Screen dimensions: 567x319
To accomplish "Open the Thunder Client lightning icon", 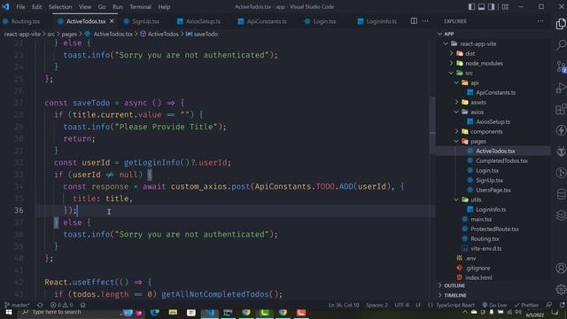I will point(561,130).
